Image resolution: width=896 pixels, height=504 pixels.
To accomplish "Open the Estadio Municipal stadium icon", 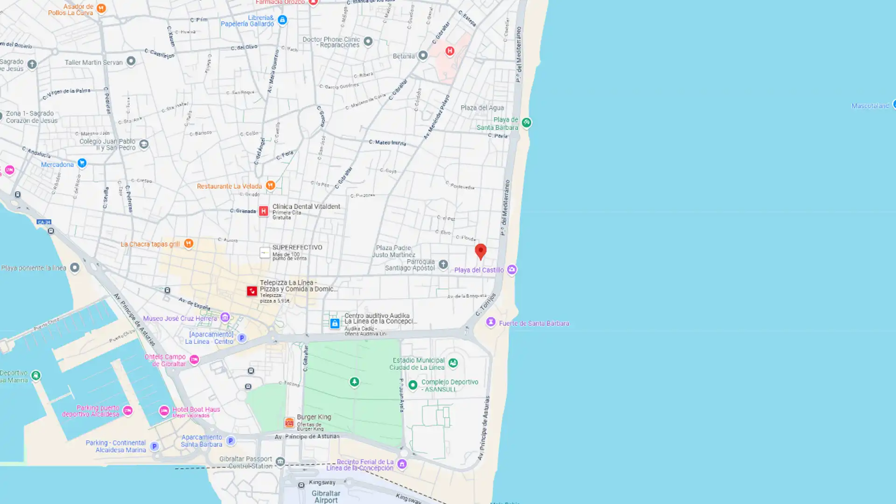I will pyautogui.click(x=453, y=363).
